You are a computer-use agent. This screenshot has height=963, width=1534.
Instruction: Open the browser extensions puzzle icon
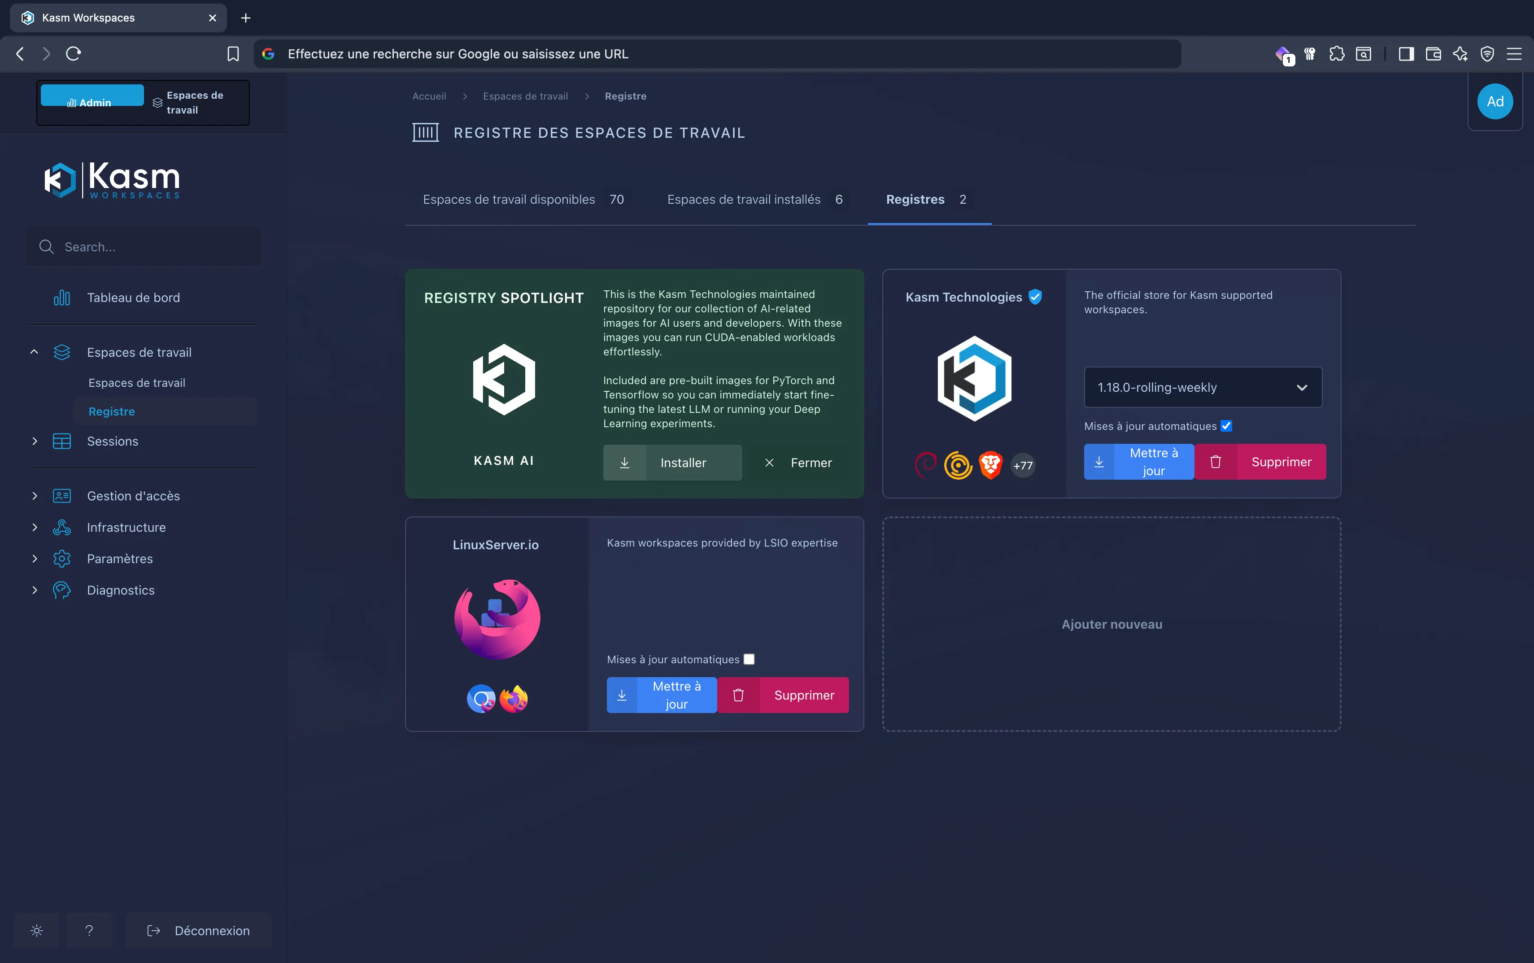1337,54
